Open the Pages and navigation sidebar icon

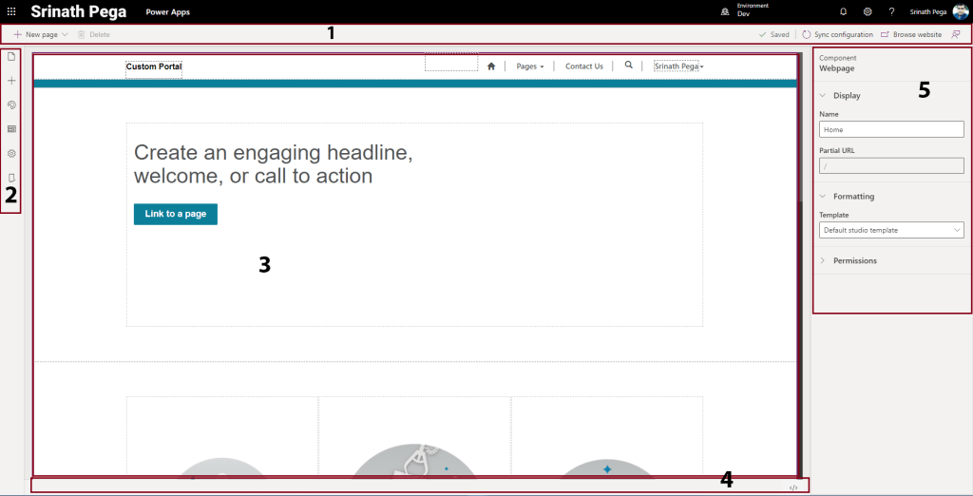pyautogui.click(x=11, y=56)
